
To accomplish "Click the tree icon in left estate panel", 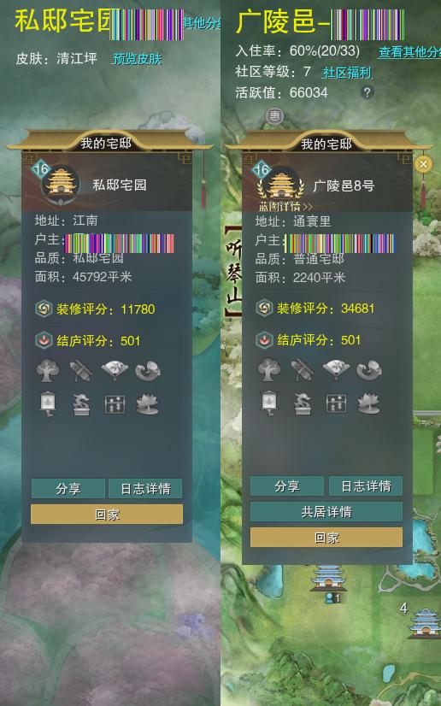I will 48,371.
